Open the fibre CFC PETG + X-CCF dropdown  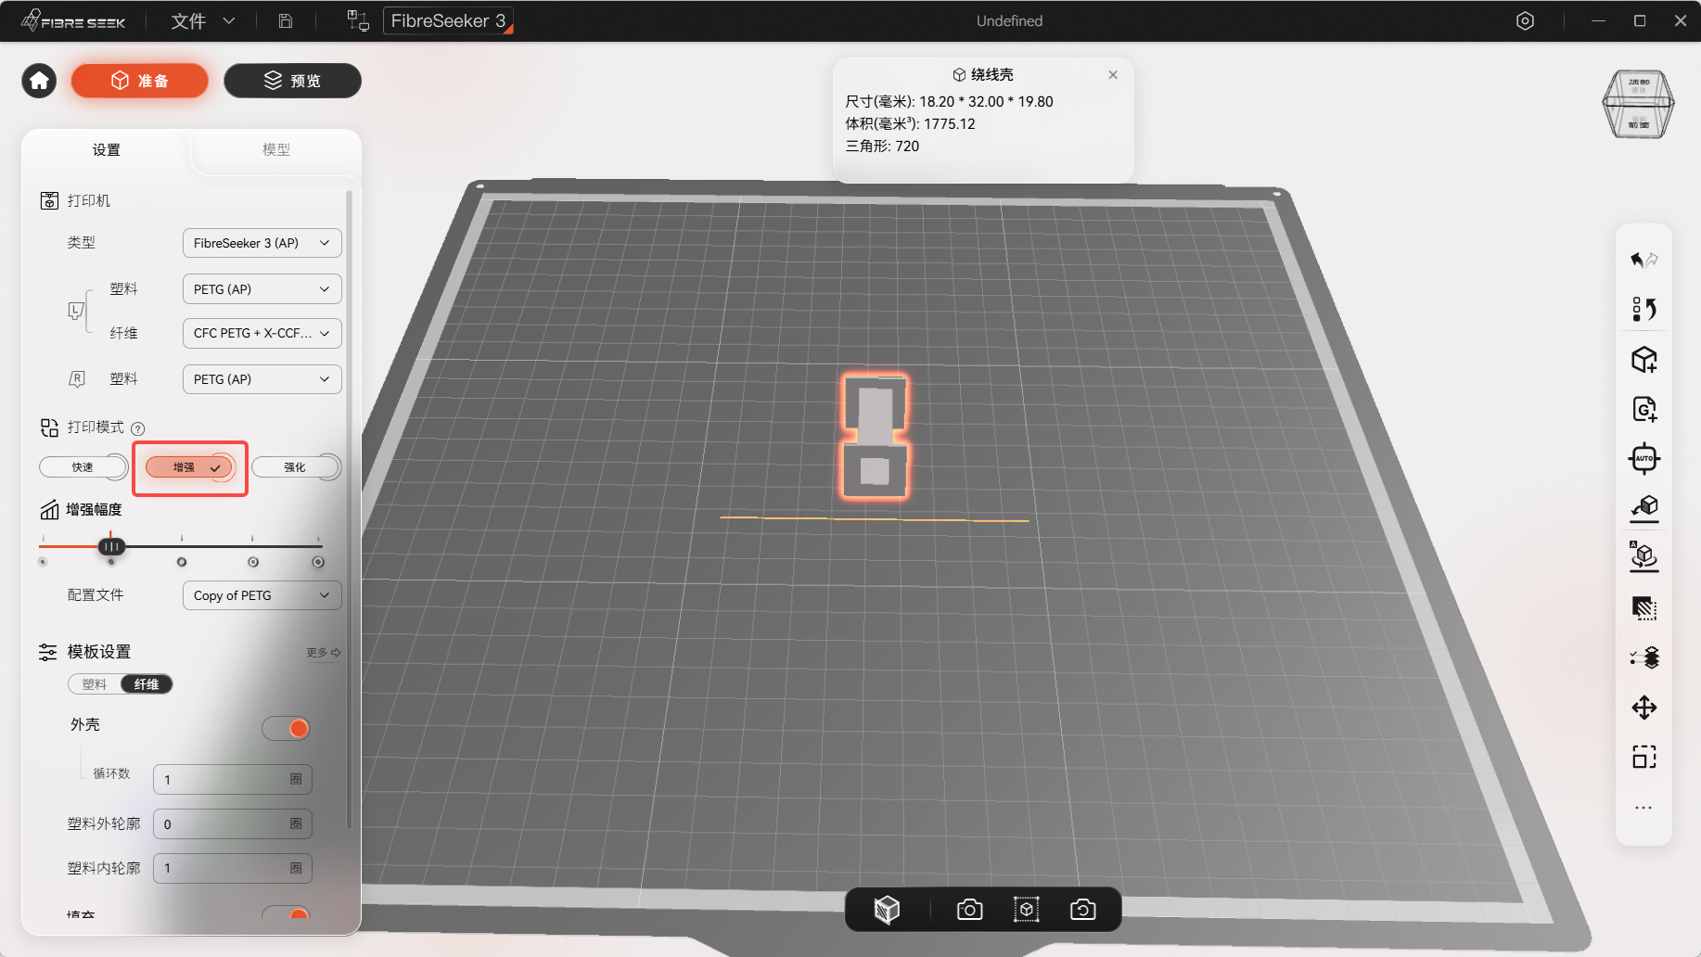point(262,333)
